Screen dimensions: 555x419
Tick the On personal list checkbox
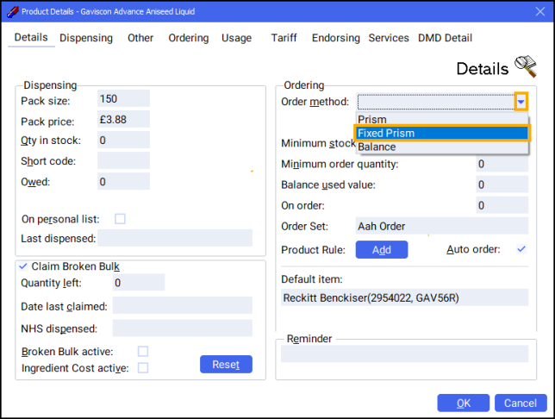point(120,219)
